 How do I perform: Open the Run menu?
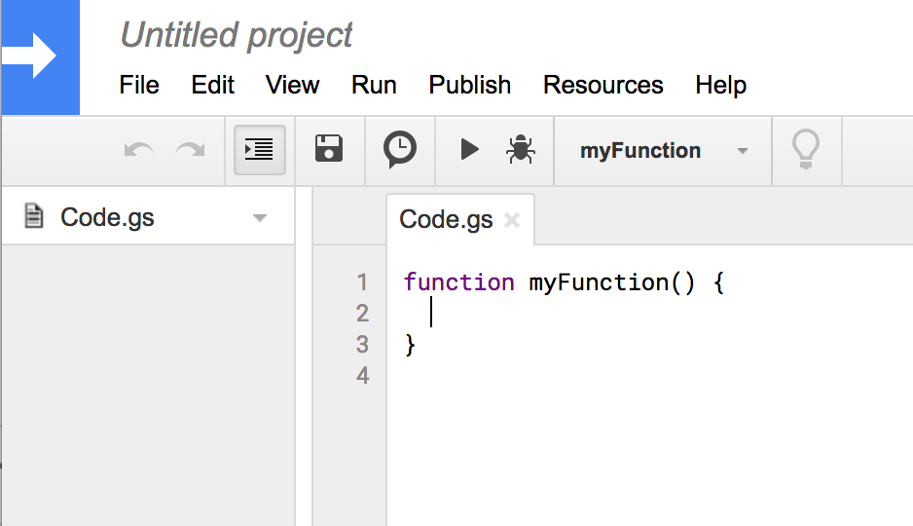coord(374,85)
